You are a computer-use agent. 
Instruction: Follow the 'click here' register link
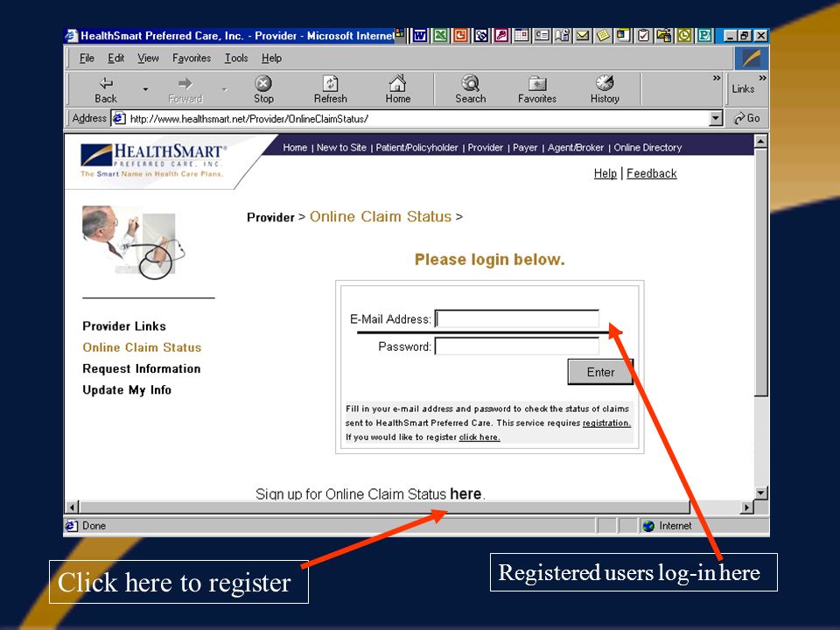tap(479, 437)
